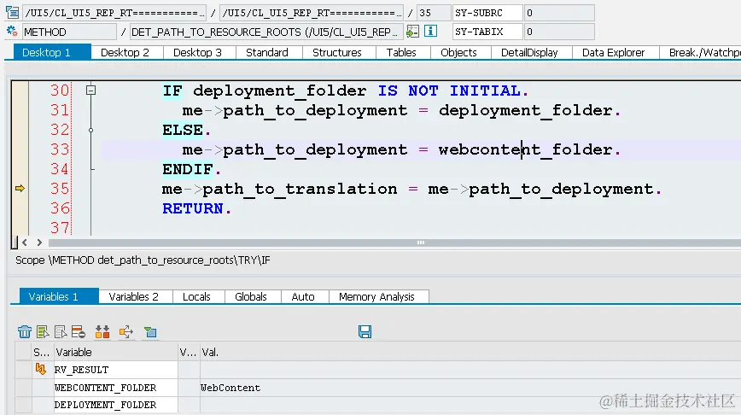Click the orange change icon beside RV_RESULT
This screenshot has width=741, height=415.
point(41,369)
